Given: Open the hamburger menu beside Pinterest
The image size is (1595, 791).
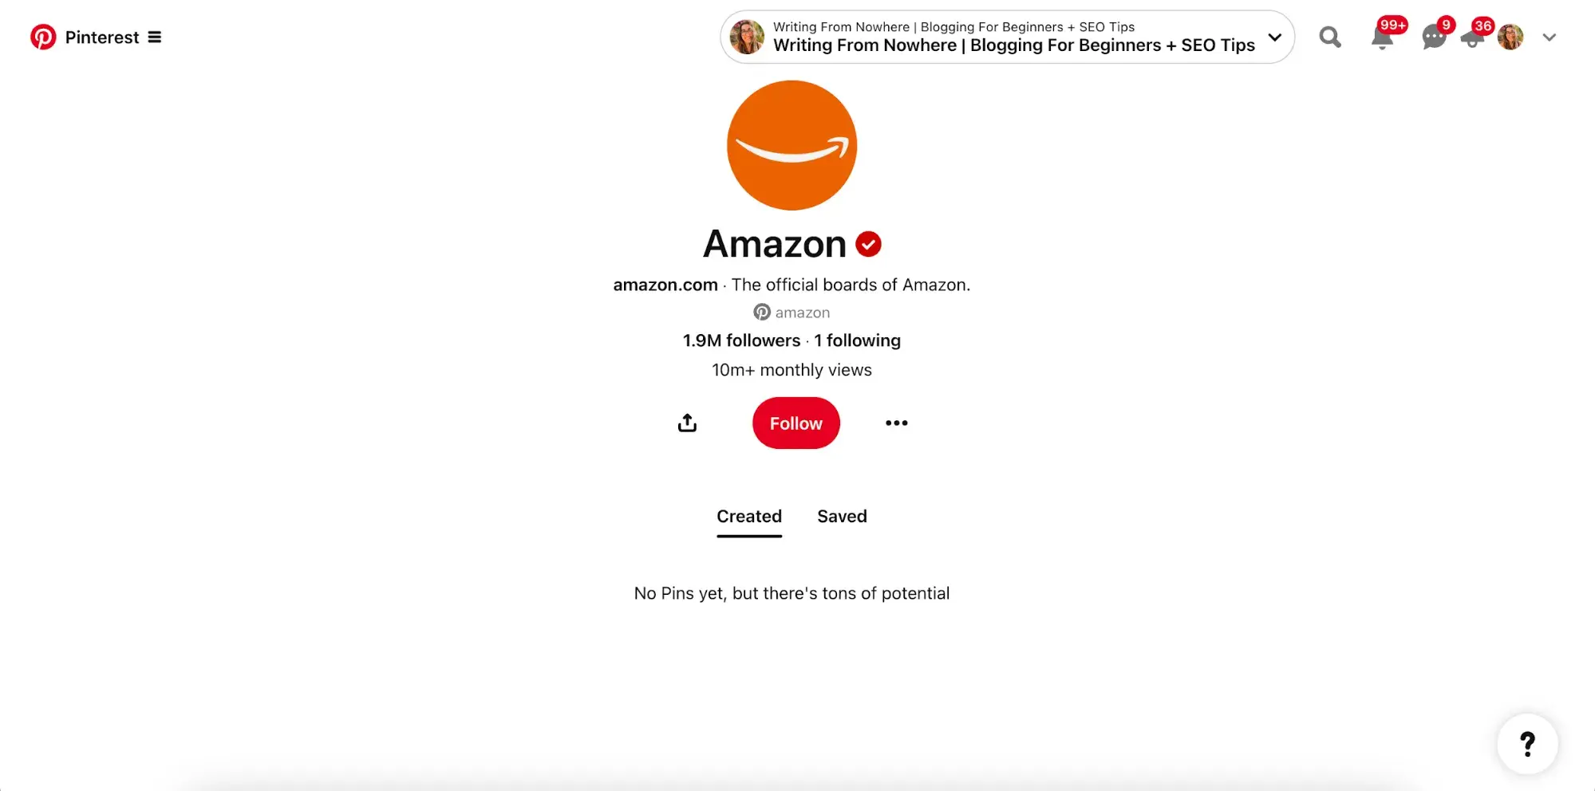Looking at the screenshot, I should (155, 37).
